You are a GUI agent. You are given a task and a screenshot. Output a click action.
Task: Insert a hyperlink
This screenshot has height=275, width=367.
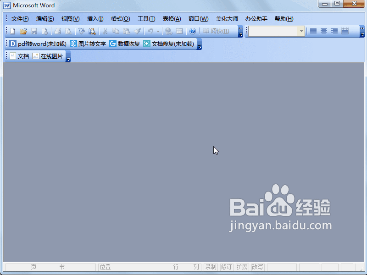(169, 31)
